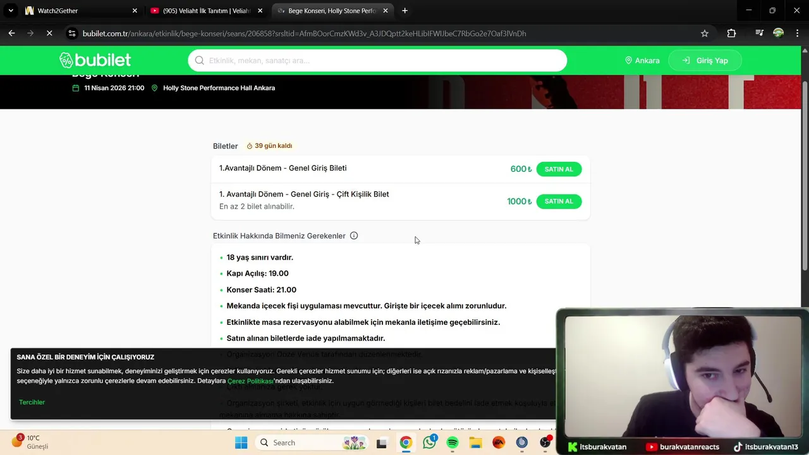Open Google Chrome from the taskbar
This screenshot has width=809, height=455.
click(406, 443)
